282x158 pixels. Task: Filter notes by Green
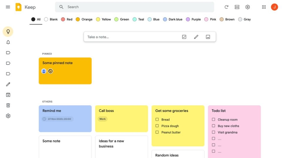click(x=122, y=19)
